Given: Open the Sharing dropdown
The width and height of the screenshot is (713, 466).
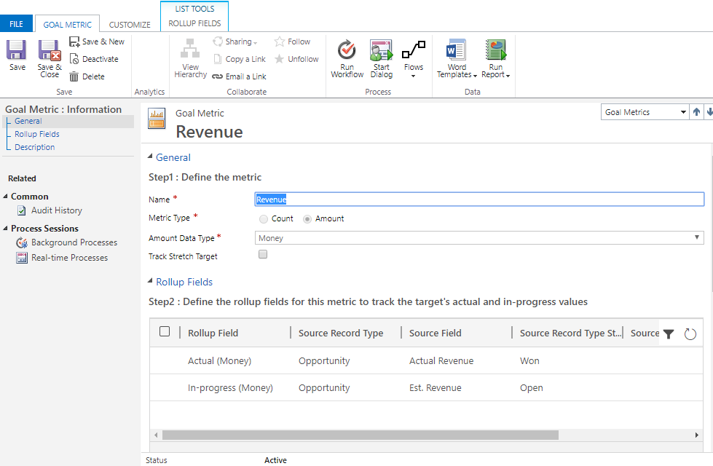Looking at the screenshot, I should tap(235, 42).
